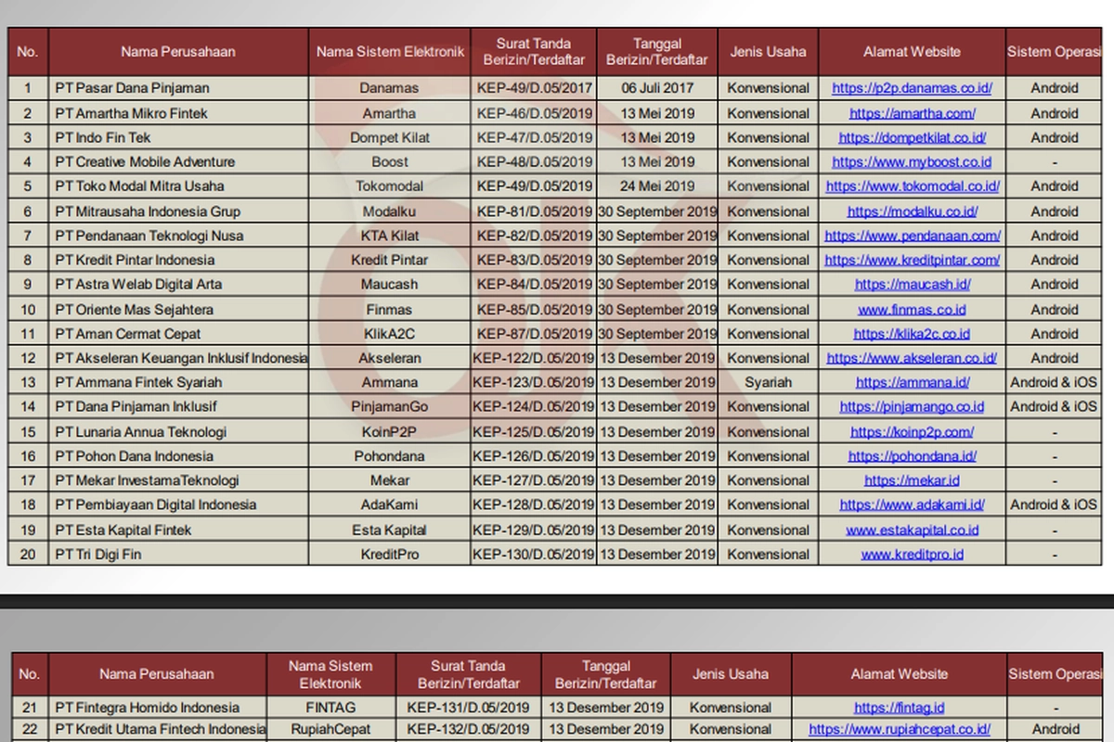Open the www.rupiahcepat.co.id link
Image resolution: width=1114 pixels, height=742 pixels.
click(x=899, y=729)
